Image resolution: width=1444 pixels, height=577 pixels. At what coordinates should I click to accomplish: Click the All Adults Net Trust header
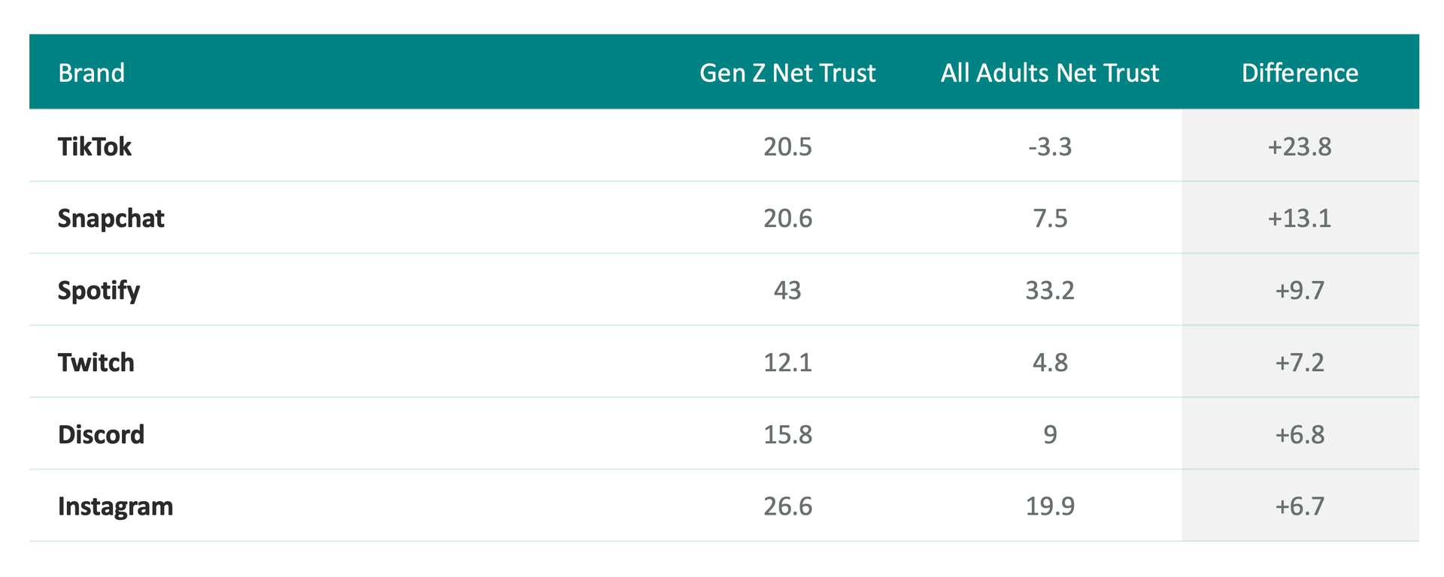point(1050,73)
